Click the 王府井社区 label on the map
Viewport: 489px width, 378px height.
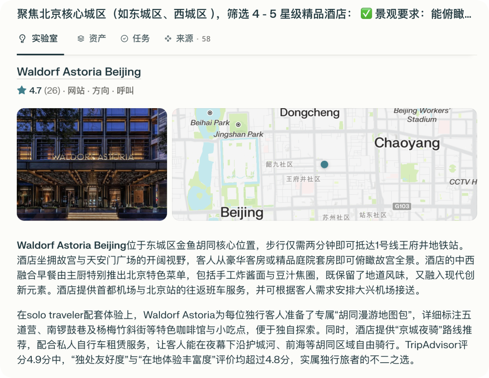303,179
